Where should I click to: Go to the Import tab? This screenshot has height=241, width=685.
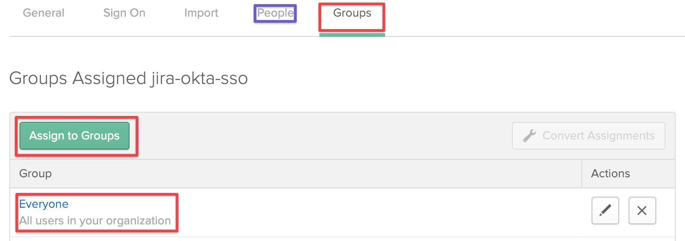201,13
